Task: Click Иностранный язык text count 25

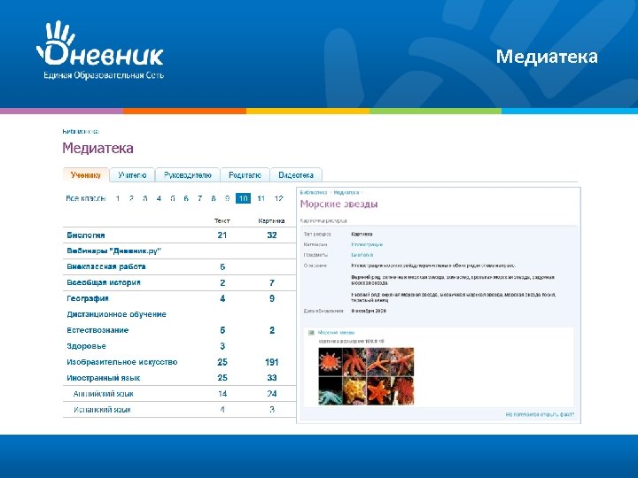Action: (222, 378)
